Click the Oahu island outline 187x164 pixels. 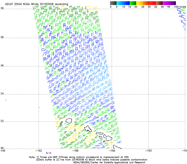point(88,129)
